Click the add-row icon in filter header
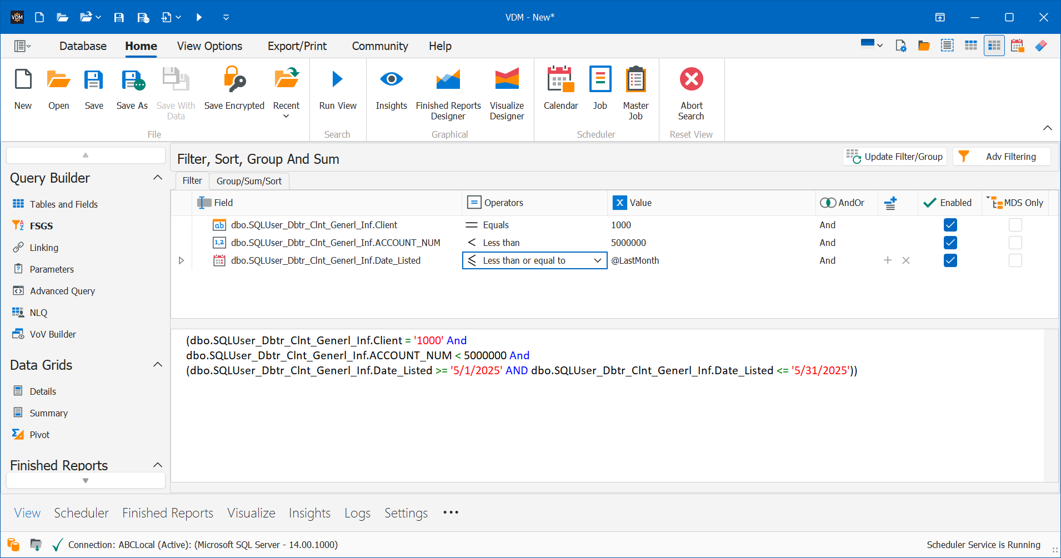 tap(890, 203)
